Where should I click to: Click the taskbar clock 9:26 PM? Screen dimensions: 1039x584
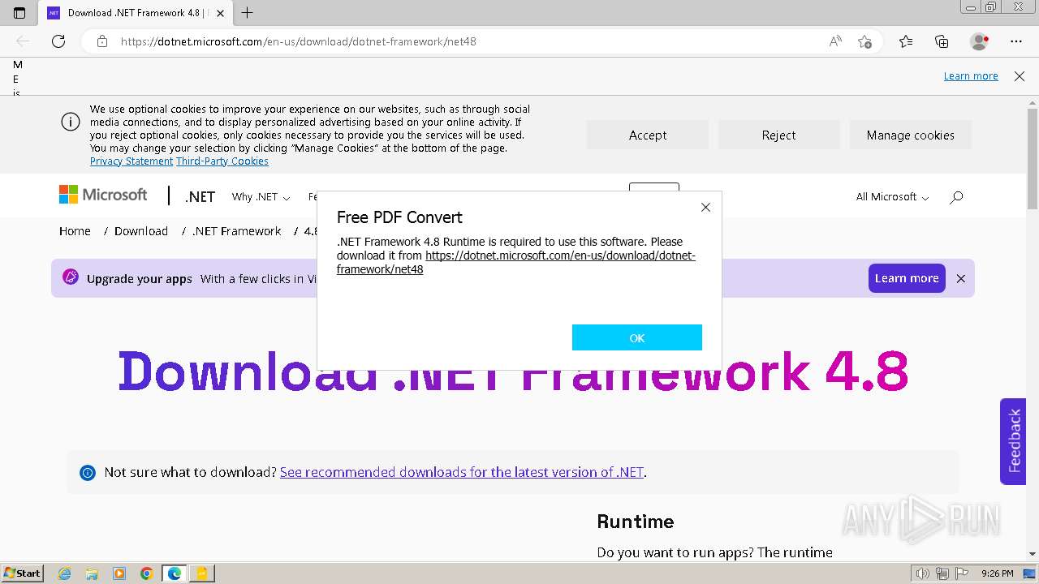997,573
